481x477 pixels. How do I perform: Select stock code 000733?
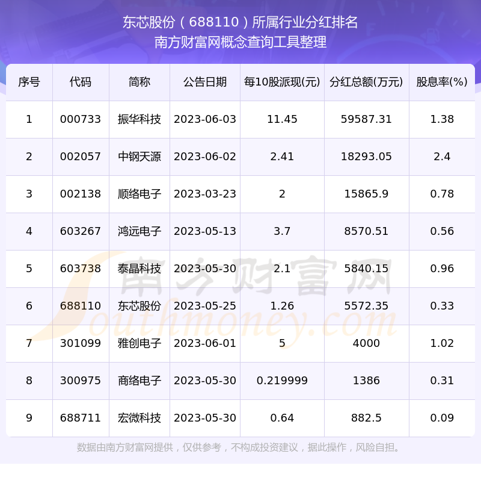81,119
